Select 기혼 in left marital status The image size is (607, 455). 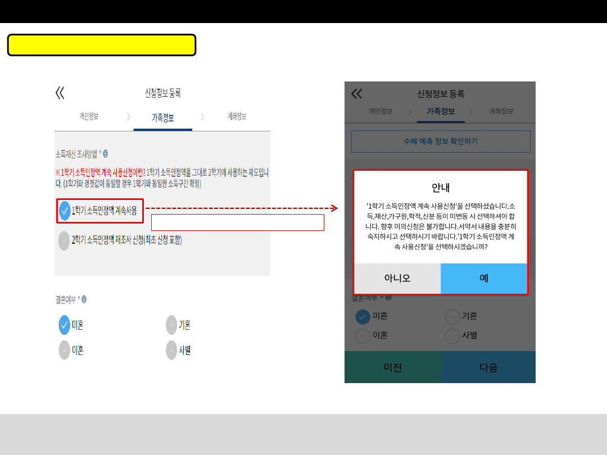pos(171,325)
